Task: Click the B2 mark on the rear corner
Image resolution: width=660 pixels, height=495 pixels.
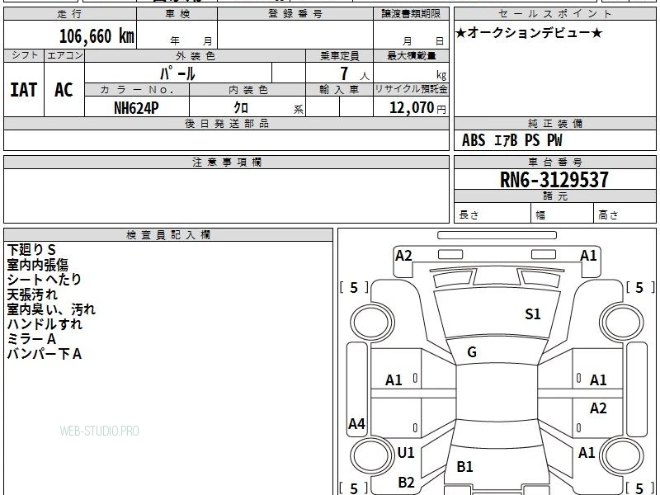Action: pyautogui.click(x=406, y=482)
